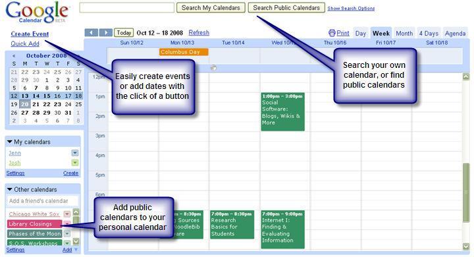Click the Thu 10/16 column header
474x257 pixels.
(335, 43)
